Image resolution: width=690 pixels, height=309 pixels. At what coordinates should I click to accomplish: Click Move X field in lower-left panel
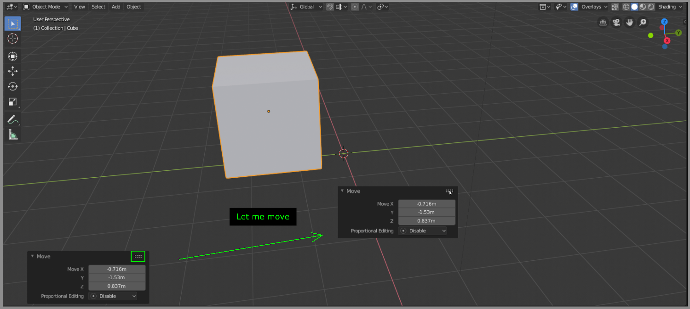[117, 269]
